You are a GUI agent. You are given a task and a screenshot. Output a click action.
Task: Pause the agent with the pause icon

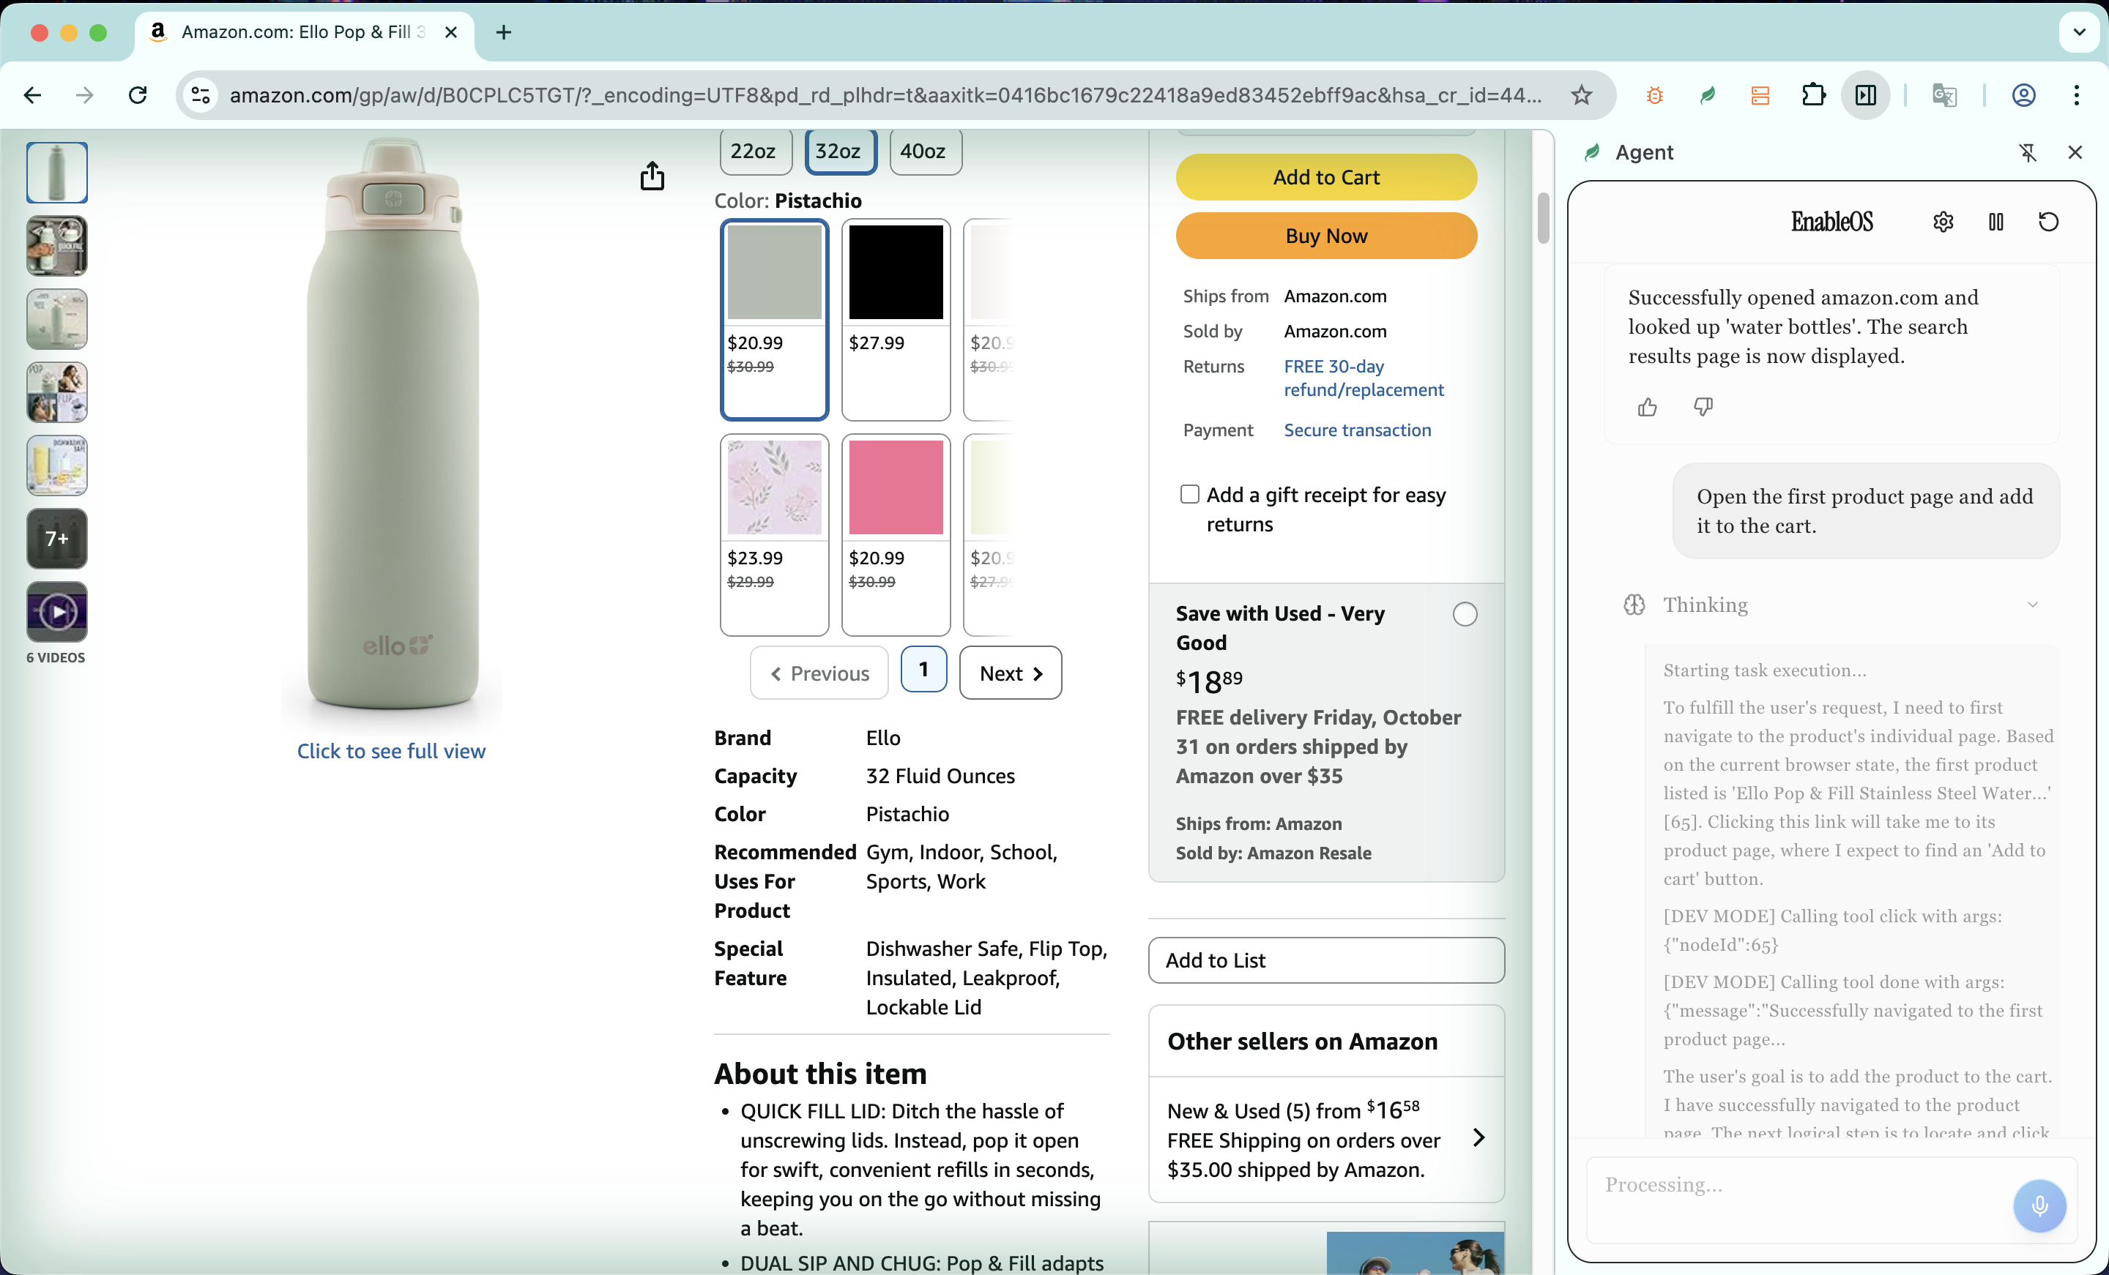1995,223
